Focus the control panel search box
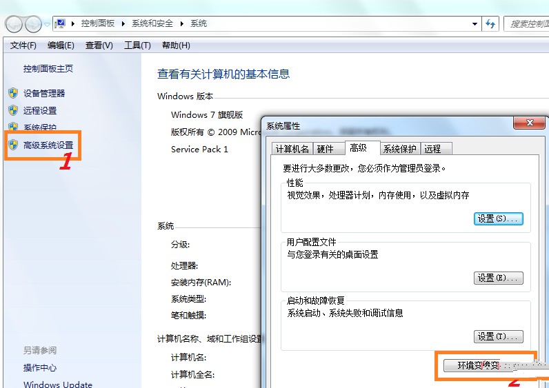The width and height of the screenshot is (549, 388). [x=526, y=24]
